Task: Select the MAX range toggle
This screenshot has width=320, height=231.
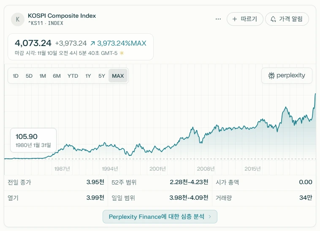Action: click(x=118, y=76)
